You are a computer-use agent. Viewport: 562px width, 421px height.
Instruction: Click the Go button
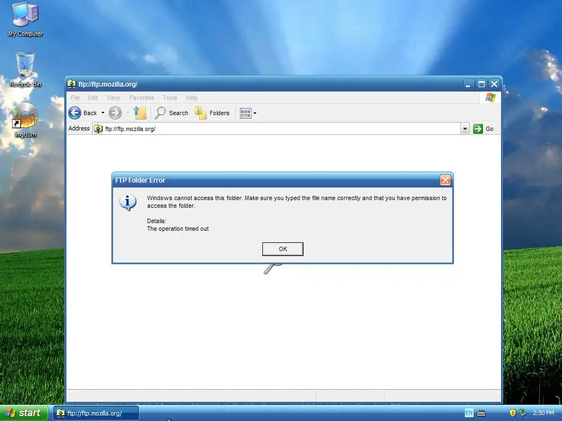tap(483, 129)
